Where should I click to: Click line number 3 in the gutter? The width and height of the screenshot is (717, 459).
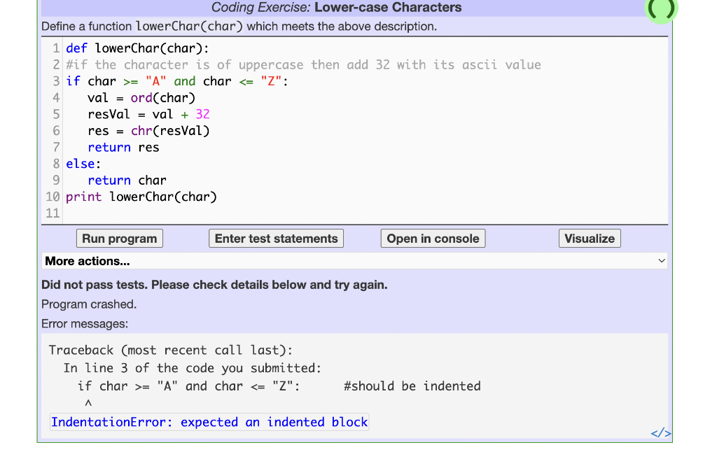55,80
